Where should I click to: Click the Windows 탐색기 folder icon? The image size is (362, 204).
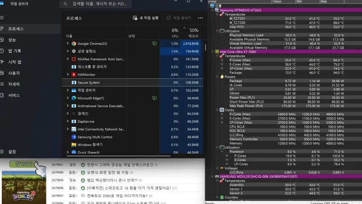point(74,145)
